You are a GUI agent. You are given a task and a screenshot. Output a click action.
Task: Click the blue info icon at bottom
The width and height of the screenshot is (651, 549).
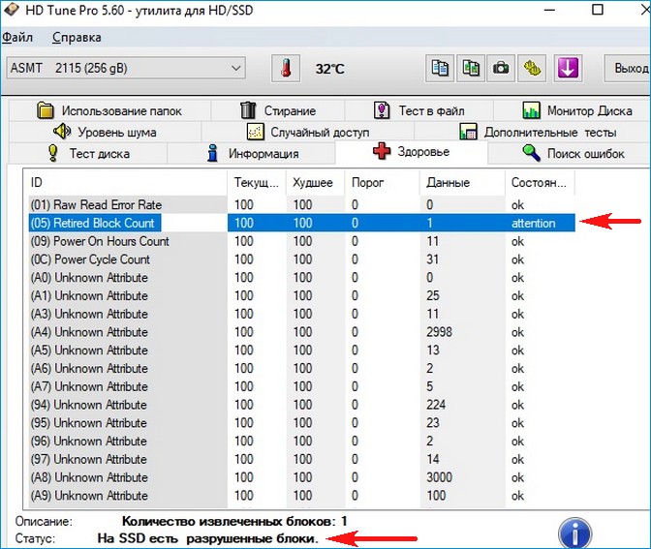pos(575,534)
